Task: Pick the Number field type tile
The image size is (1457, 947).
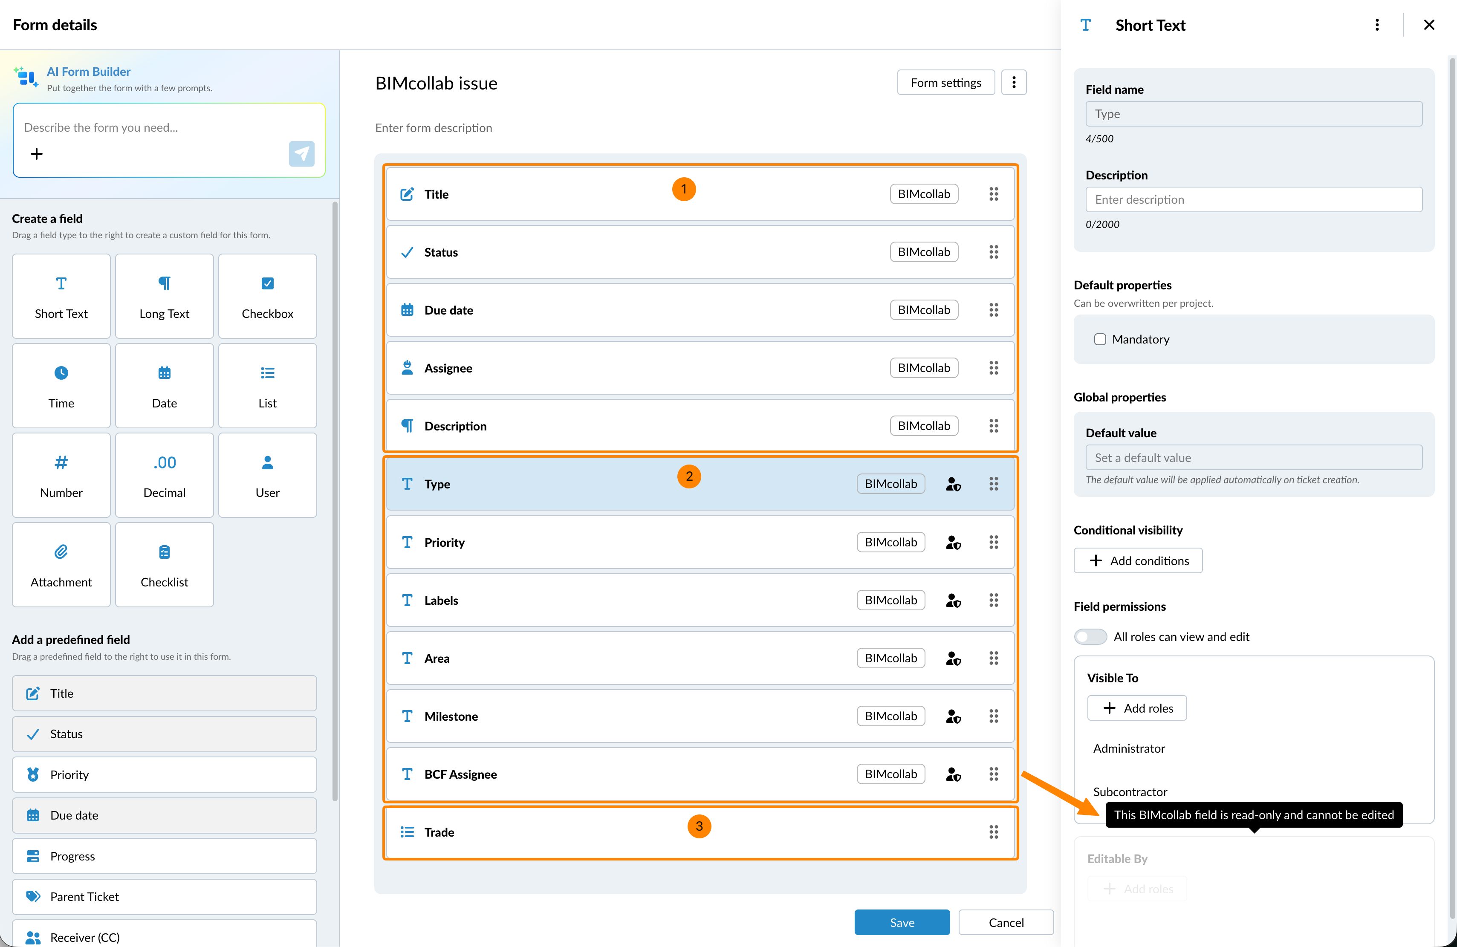Action: point(61,475)
